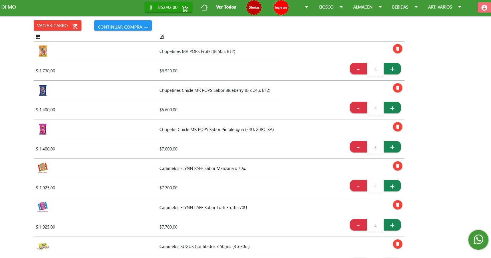Click the Ingresos red badge icon

pos(281,8)
